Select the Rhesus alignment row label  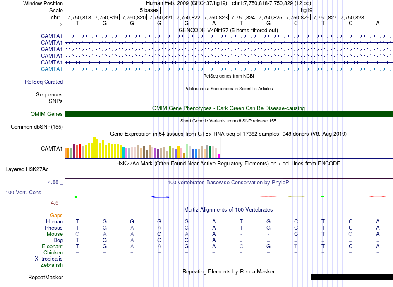[54, 228]
